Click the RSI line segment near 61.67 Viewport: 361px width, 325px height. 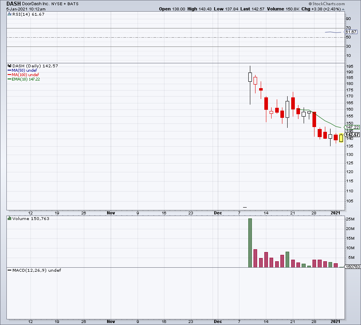click(x=333, y=32)
